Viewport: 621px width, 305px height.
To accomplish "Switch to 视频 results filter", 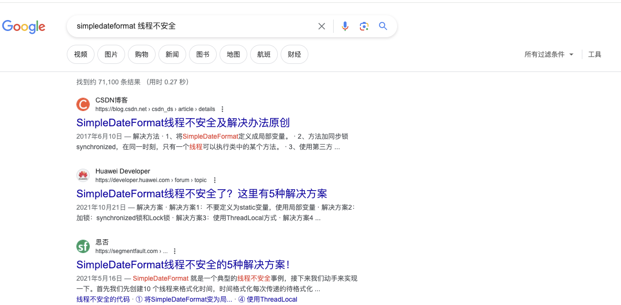I will [81, 54].
